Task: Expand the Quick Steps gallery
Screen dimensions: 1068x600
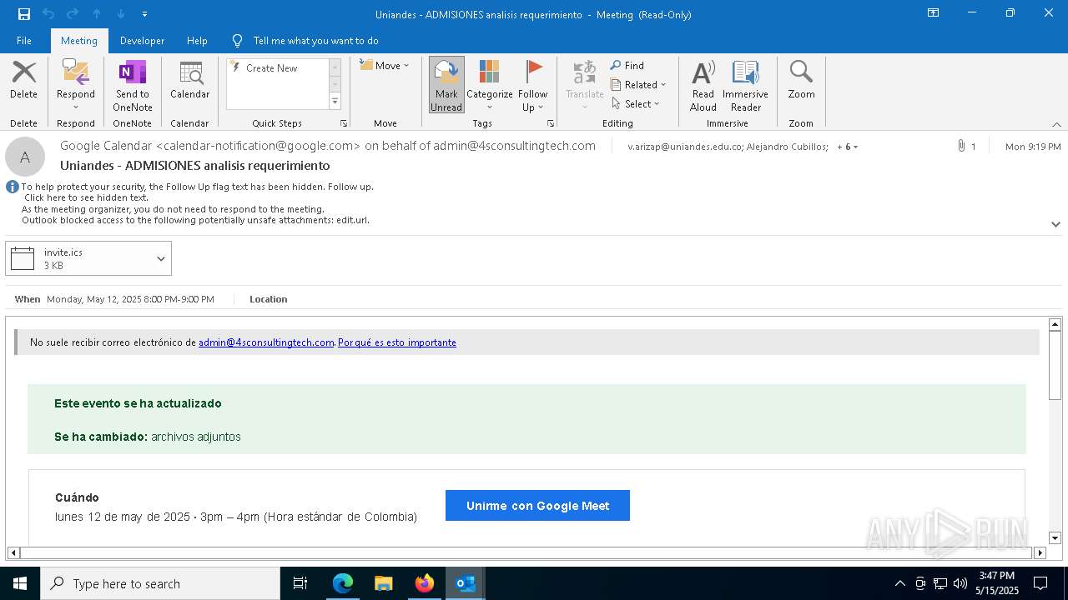Action: 335,102
